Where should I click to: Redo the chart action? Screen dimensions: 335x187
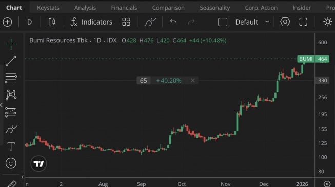click(191, 21)
